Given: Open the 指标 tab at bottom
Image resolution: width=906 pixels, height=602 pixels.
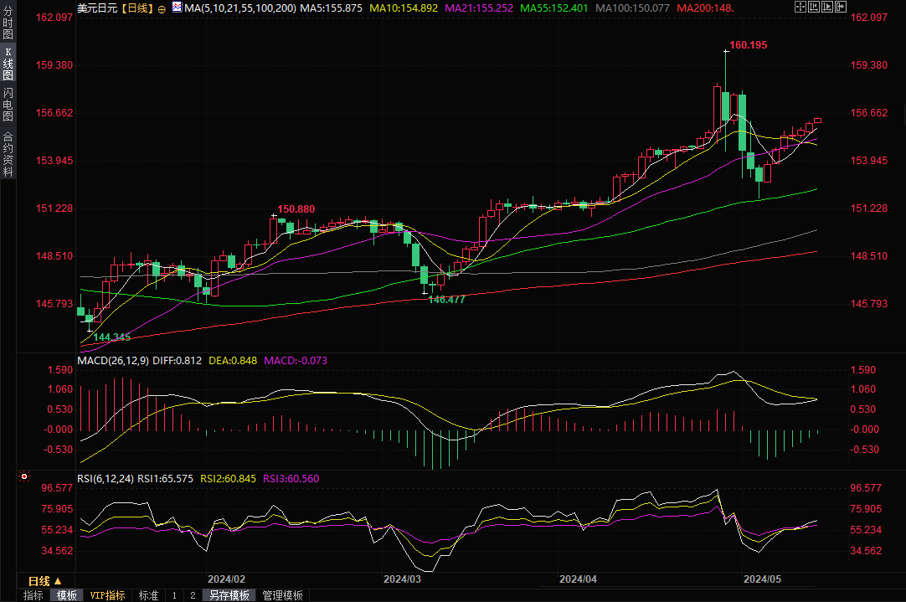Looking at the screenshot, I should point(33,595).
